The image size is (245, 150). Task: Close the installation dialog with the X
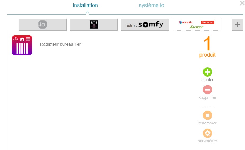[x=242, y=3]
